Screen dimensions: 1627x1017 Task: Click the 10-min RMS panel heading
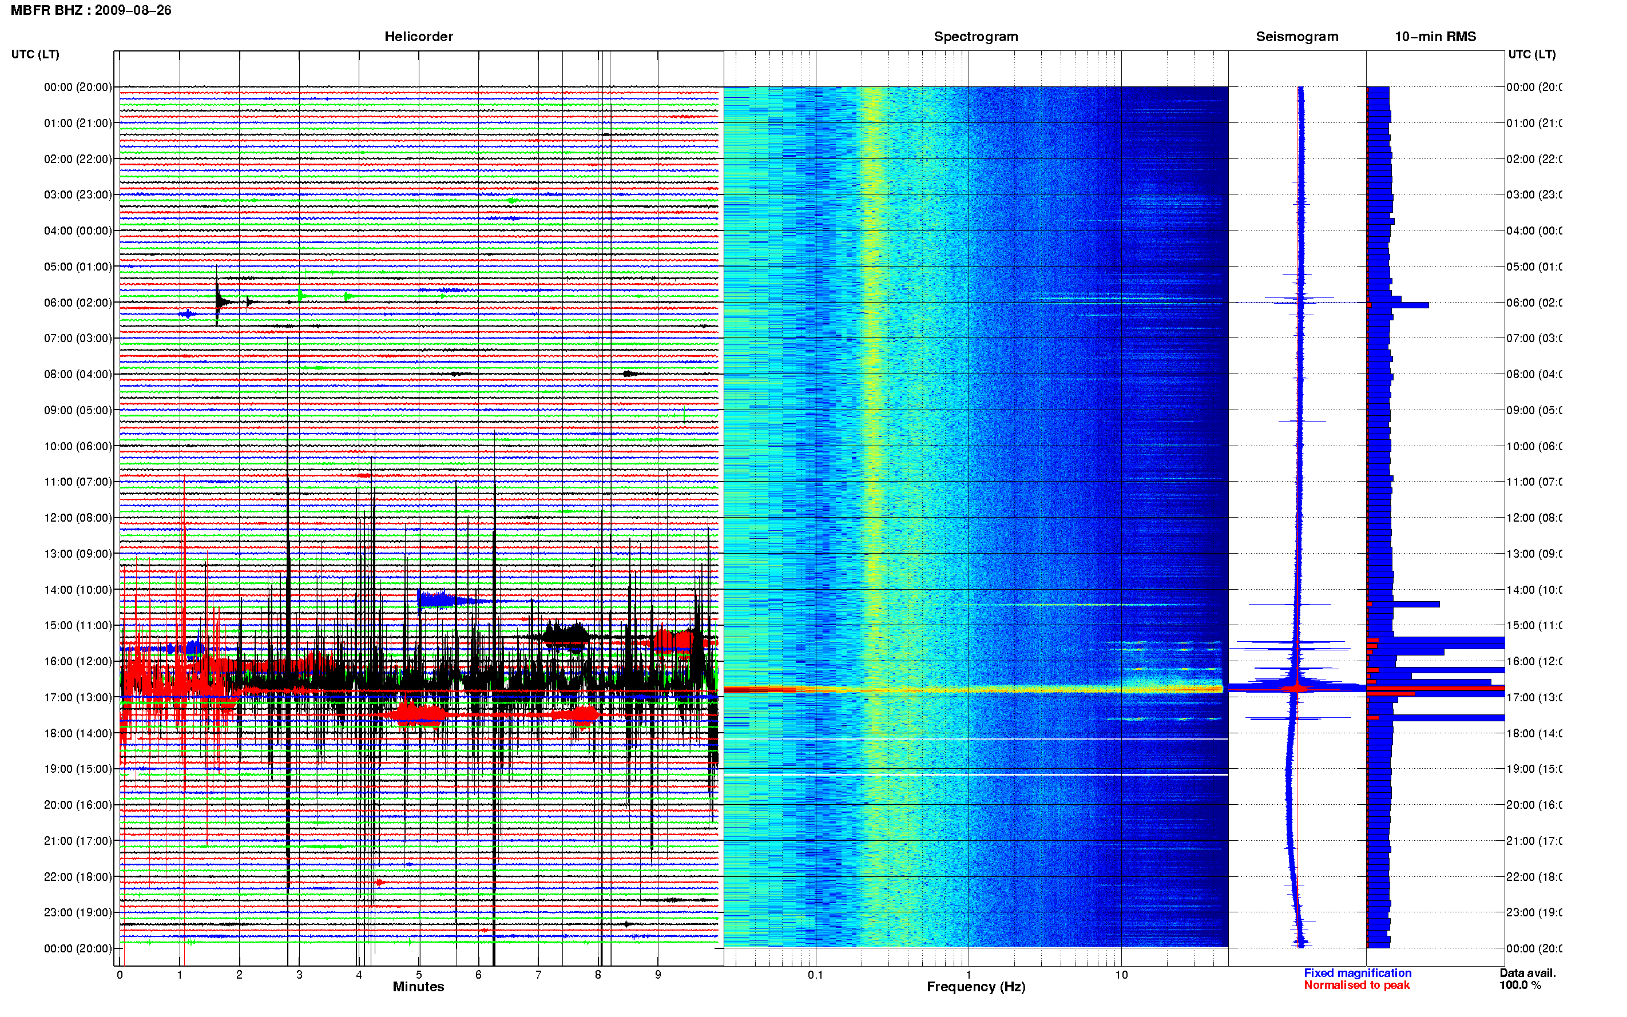(x=1435, y=37)
